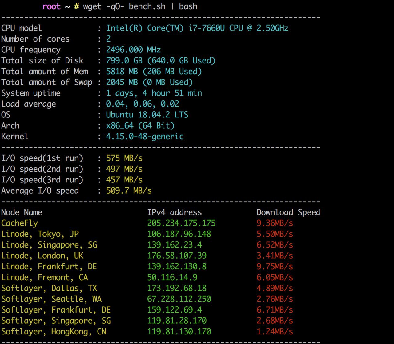Click node 'Softlayer, Seattle, WA'
394x344 pixels.
point(51,299)
